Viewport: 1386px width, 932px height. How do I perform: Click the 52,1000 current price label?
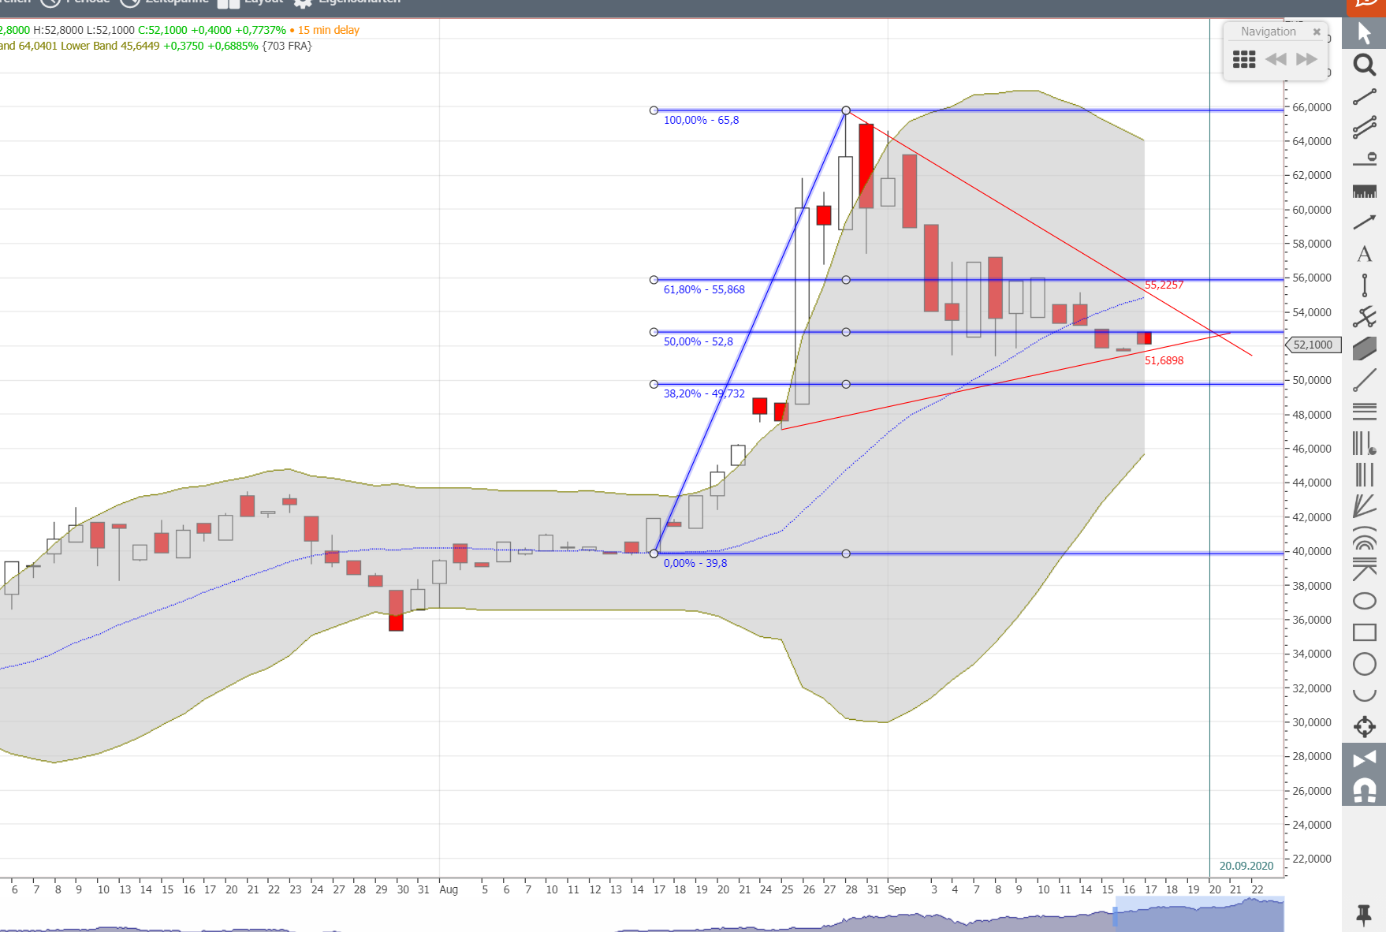click(1313, 345)
